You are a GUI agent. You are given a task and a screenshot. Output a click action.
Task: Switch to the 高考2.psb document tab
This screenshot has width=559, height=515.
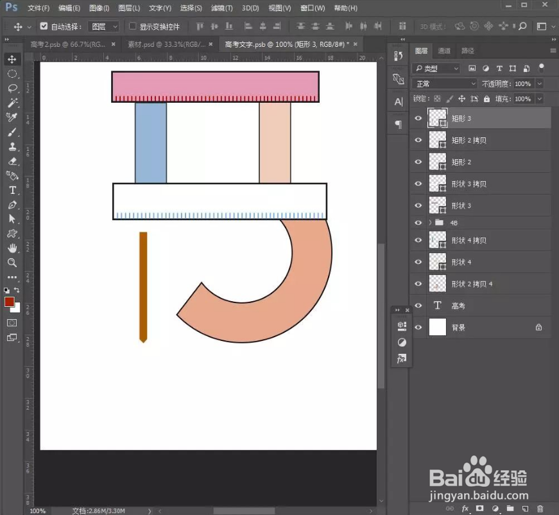pyautogui.click(x=68, y=44)
